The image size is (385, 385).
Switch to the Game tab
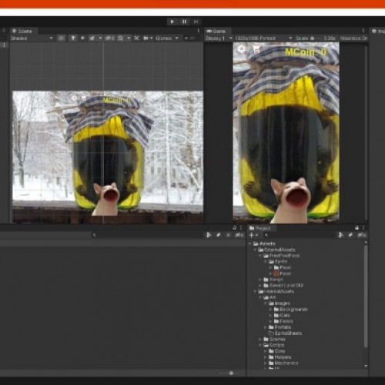click(216, 31)
